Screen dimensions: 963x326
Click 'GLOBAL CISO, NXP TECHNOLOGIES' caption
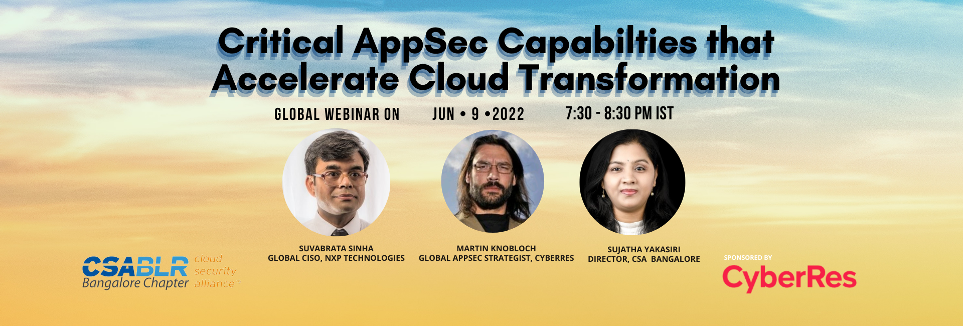(336, 258)
